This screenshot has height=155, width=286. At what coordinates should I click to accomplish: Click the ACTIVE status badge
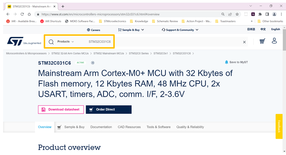click(x=80, y=63)
